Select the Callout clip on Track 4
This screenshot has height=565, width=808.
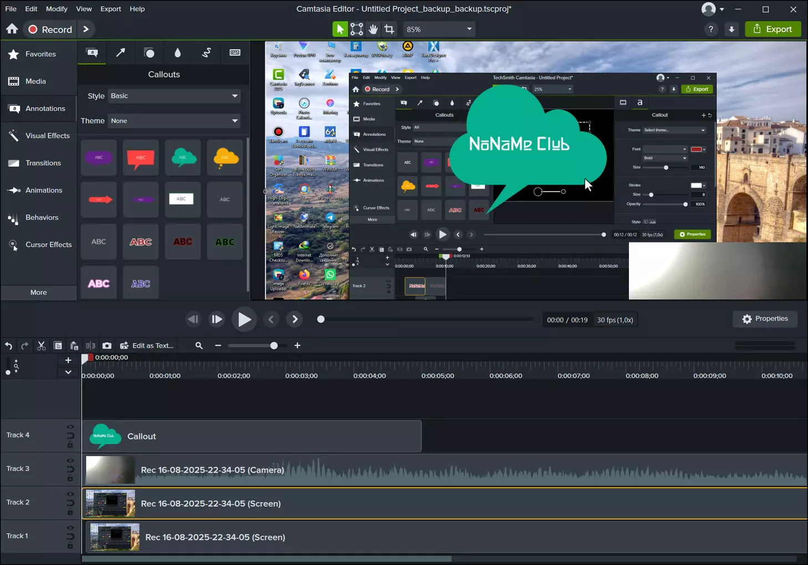click(x=252, y=436)
